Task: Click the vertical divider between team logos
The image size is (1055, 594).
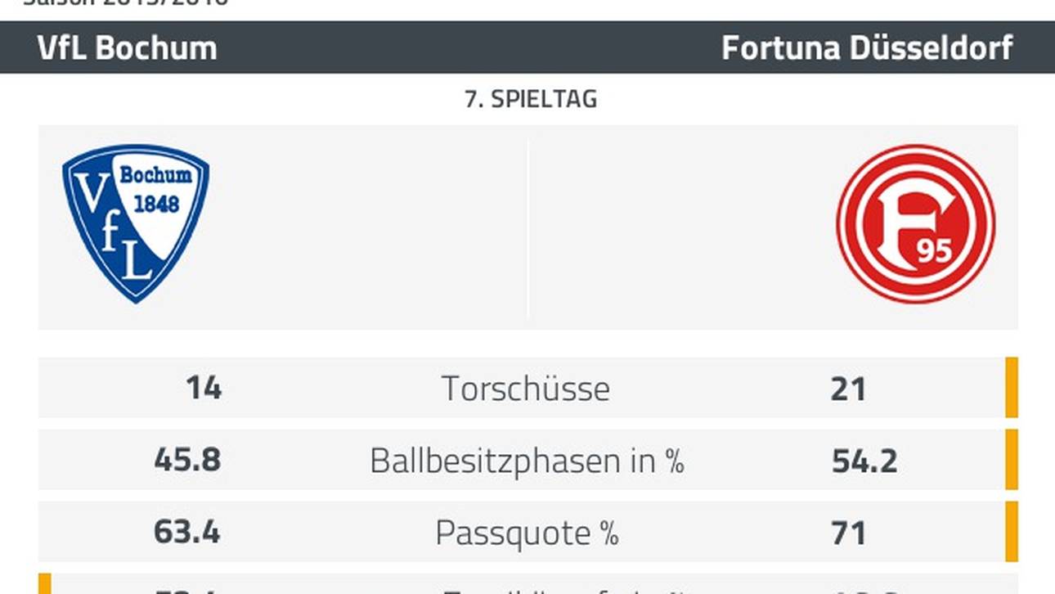Action: (x=527, y=227)
